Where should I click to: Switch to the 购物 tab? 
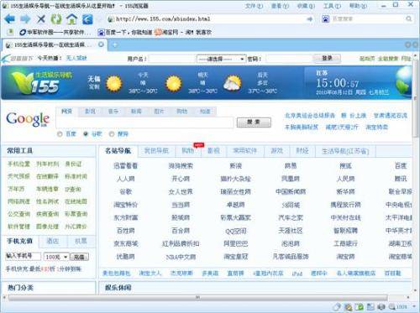coord(188,151)
